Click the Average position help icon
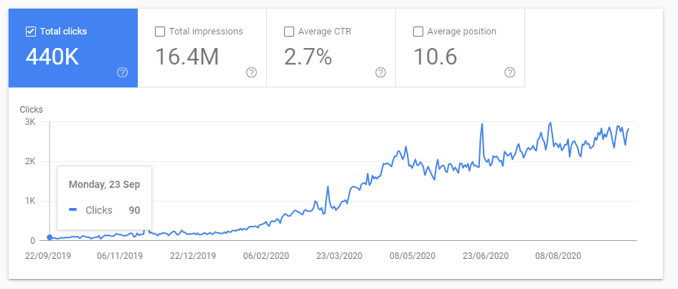 pyautogui.click(x=509, y=72)
